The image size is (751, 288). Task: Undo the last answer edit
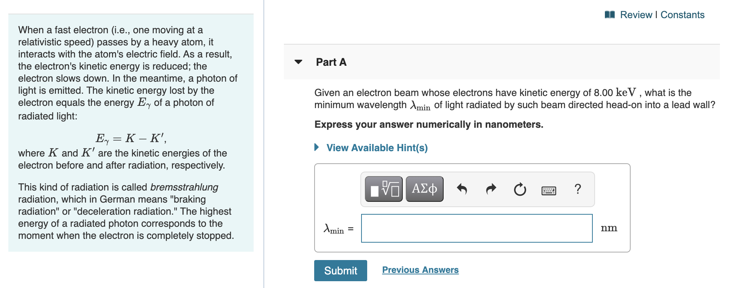pos(463,189)
